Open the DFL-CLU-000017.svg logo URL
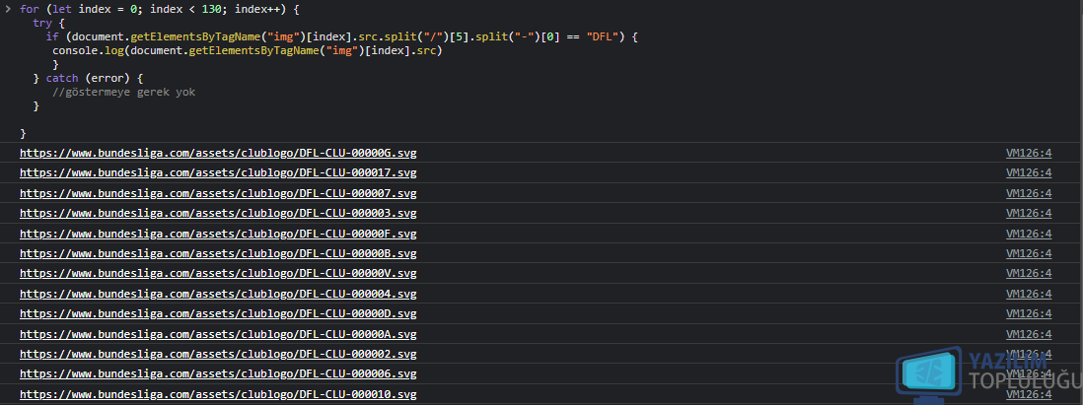This screenshot has width=1083, height=405. 218,172
